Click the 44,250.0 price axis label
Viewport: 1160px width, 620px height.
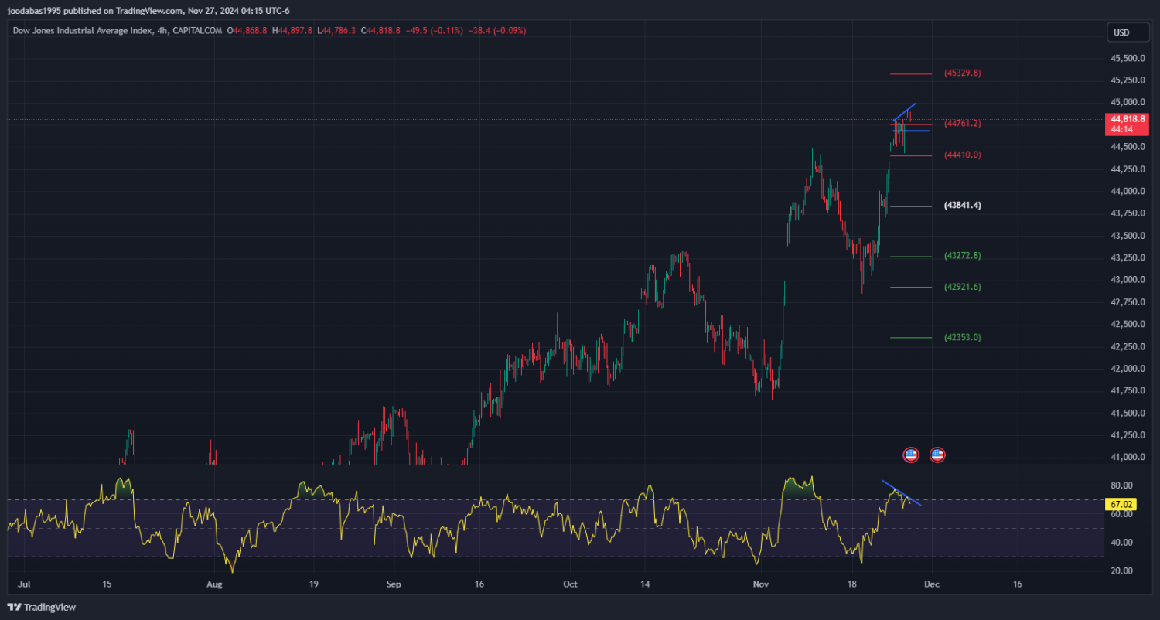tap(1128, 169)
